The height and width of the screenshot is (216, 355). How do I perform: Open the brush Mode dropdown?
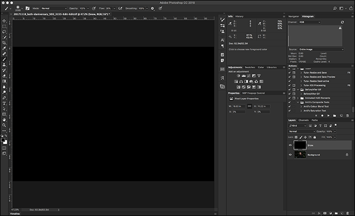click(x=54, y=8)
